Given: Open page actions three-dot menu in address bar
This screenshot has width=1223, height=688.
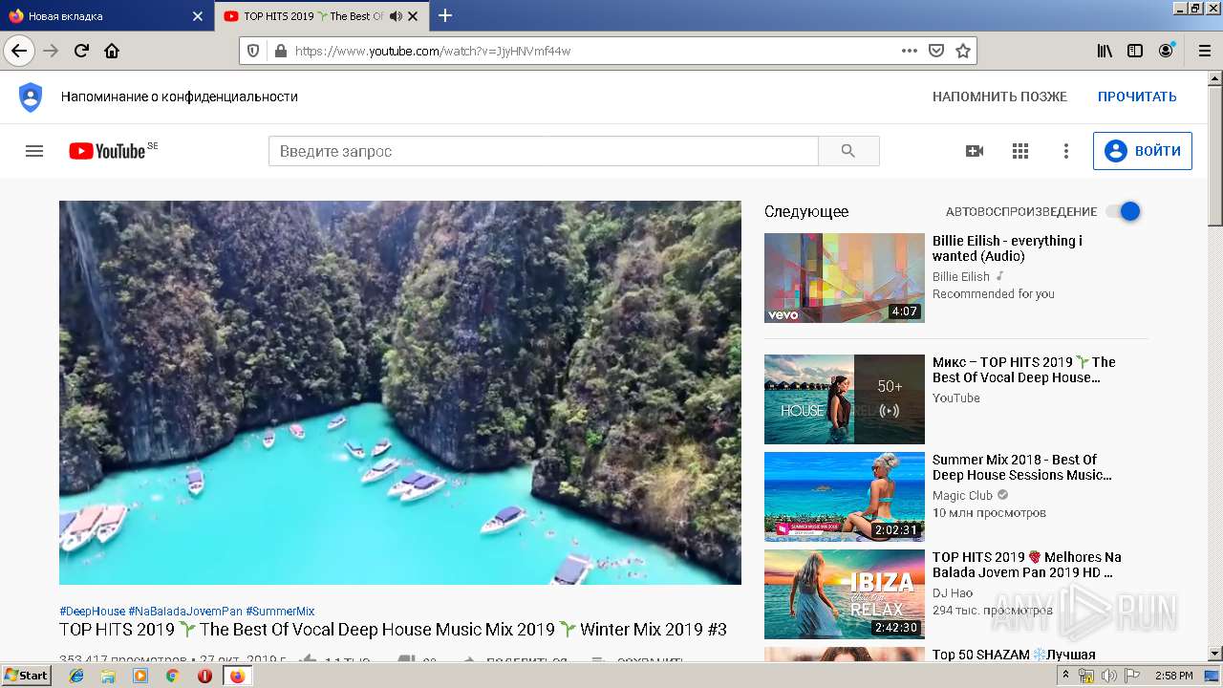Looking at the screenshot, I should pos(910,51).
